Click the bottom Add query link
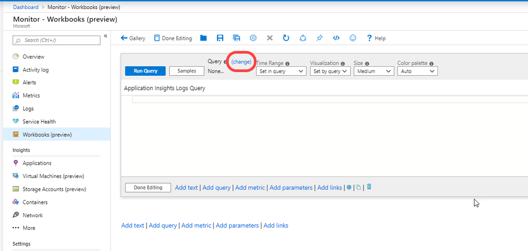This screenshot has width=528, height=251. coord(162,226)
